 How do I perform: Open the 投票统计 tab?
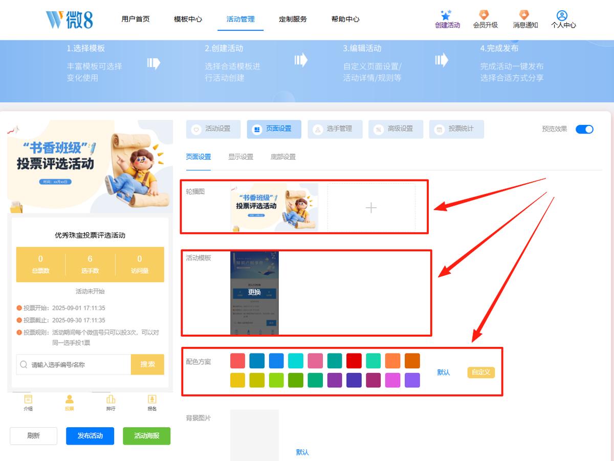(x=456, y=129)
